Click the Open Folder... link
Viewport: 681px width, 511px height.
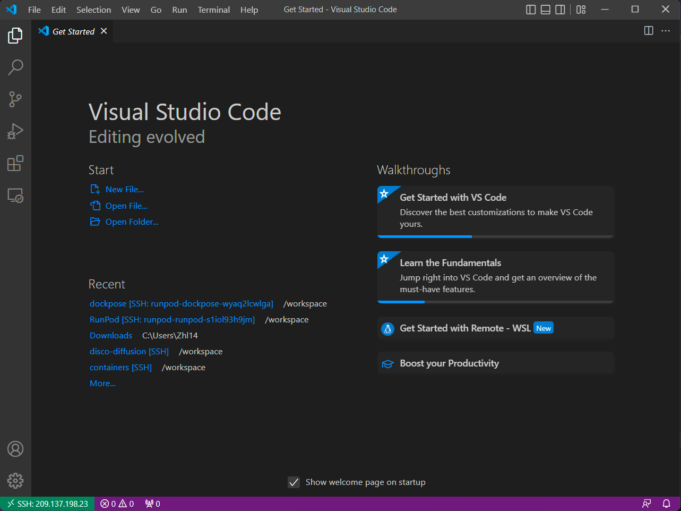(132, 222)
